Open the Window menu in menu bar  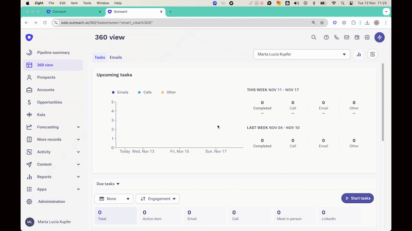(x=101, y=3)
